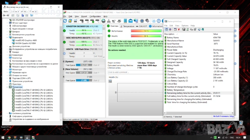
Task: Expand the Клавиатури node in Device Manager
Action: (x=7, y=55)
